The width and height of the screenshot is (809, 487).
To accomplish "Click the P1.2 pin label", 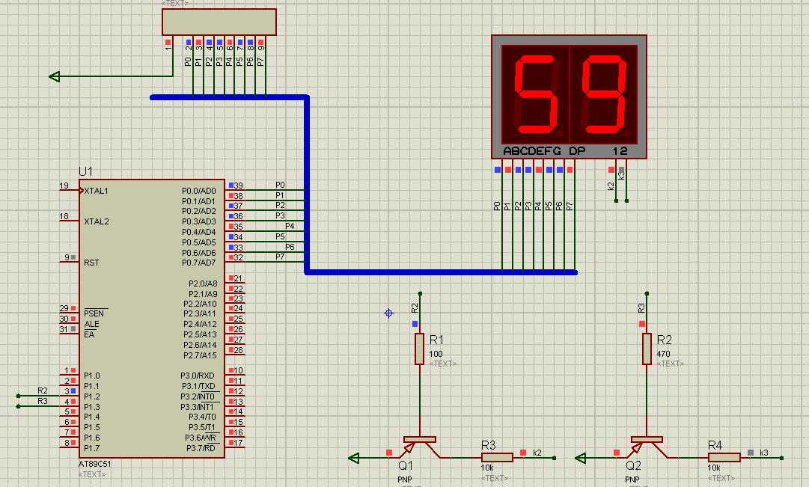I will coord(92,396).
